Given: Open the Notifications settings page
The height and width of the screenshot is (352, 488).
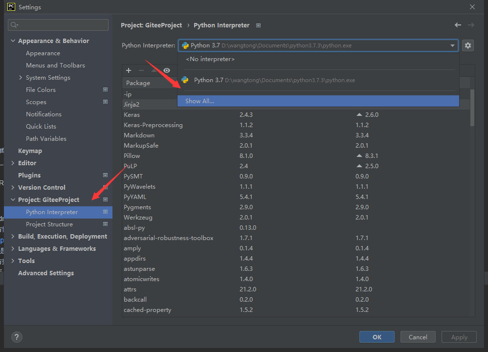Looking at the screenshot, I should click(44, 114).
